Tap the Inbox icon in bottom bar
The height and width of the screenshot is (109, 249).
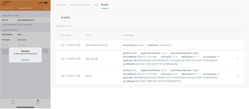(13, 101)
